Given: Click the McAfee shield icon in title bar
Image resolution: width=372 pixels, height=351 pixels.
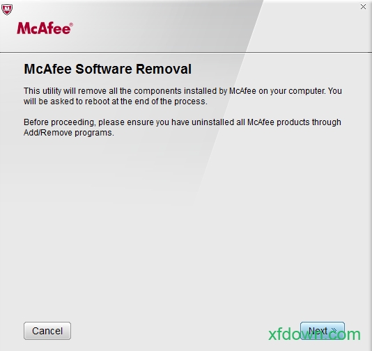Looking at the screenshot, I should tap(7, 10).
